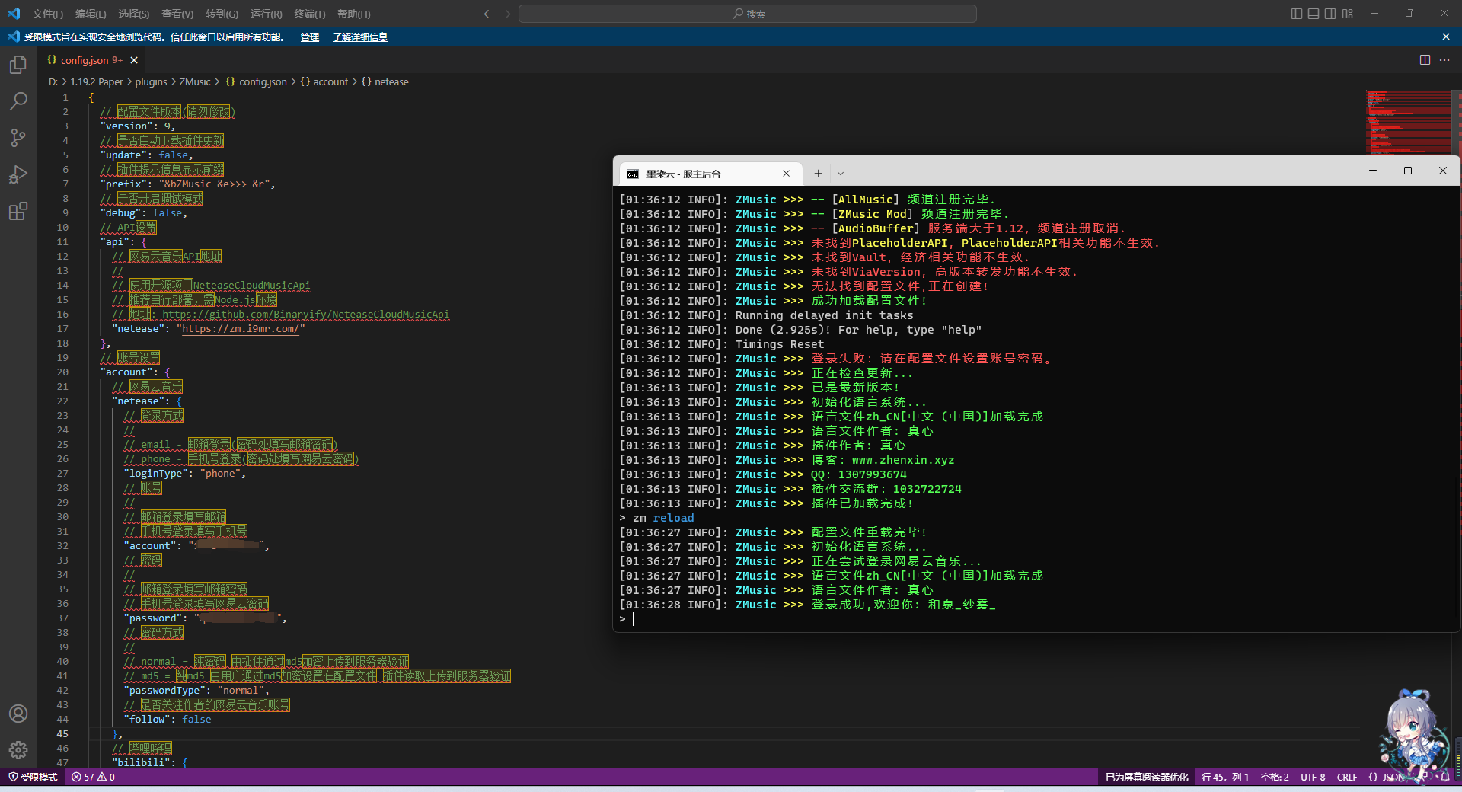
Task: Close the config.json editor tab
Action: tap(134, 60)
